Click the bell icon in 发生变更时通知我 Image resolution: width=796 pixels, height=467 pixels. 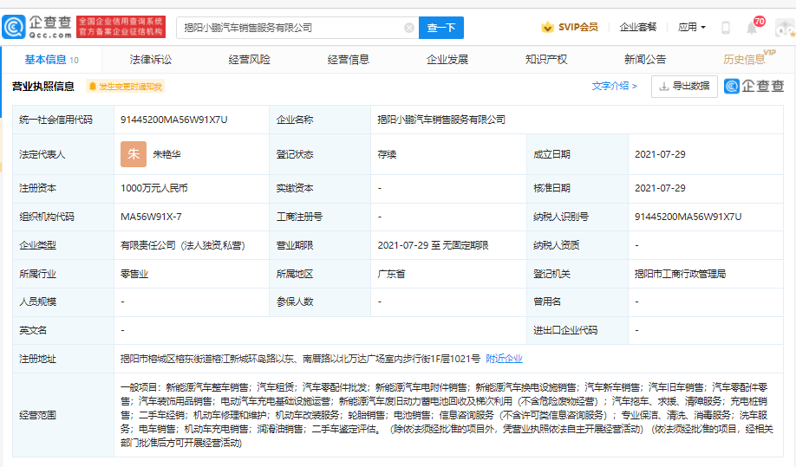[x=93, y=87]
